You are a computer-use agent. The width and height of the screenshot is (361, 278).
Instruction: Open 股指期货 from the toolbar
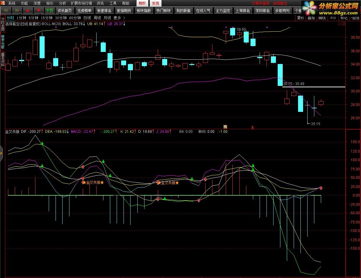[124, 10]
